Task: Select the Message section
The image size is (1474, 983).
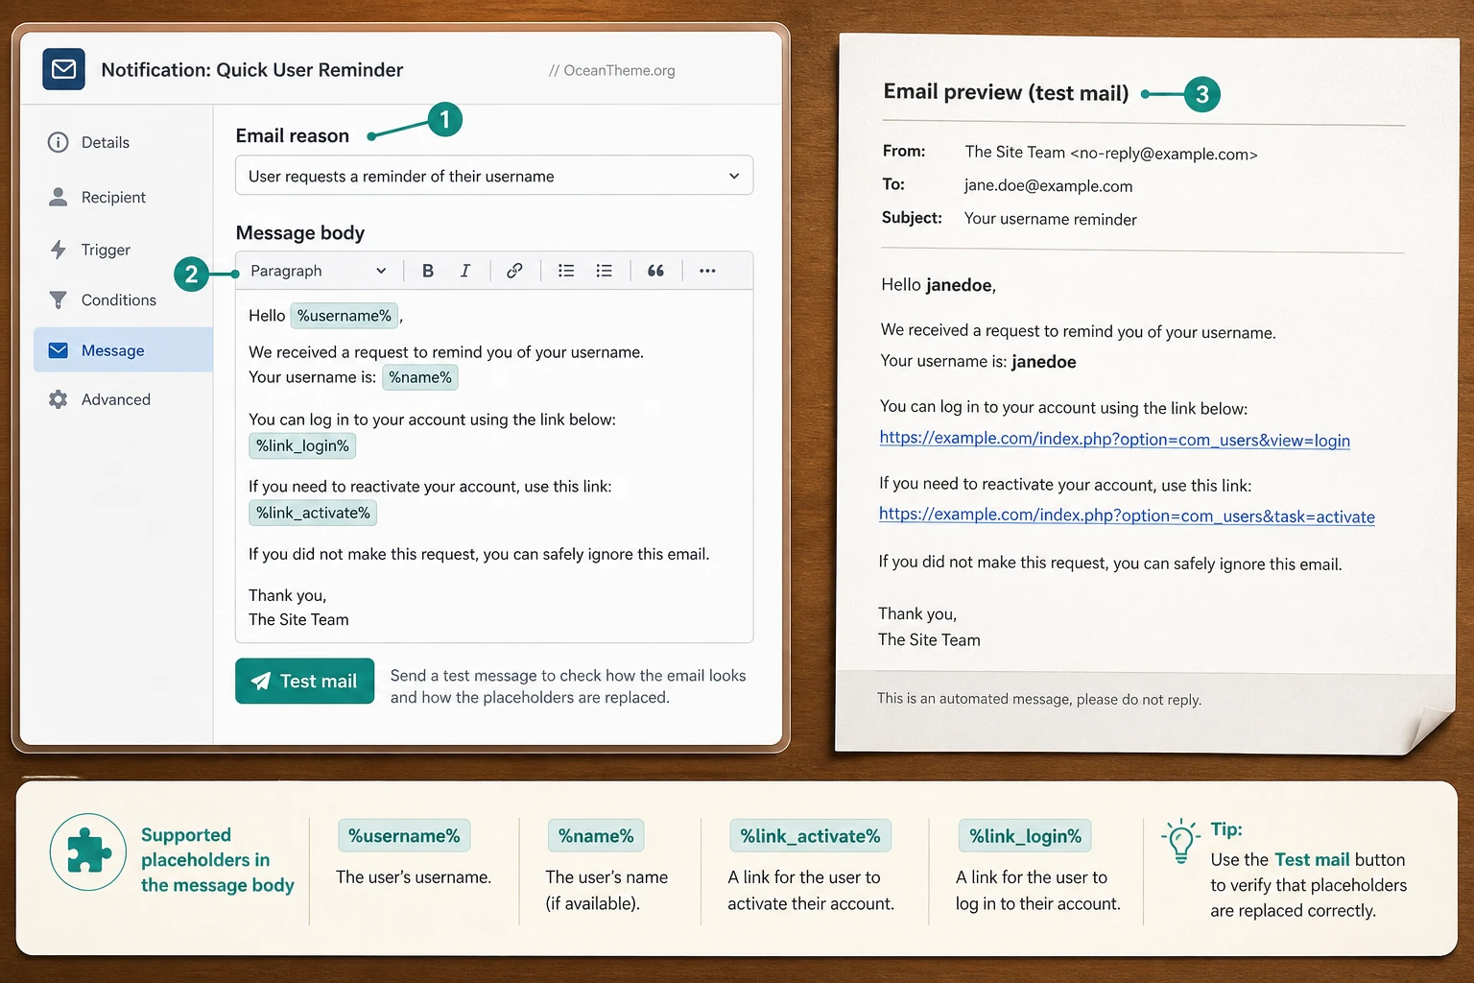Action: (x=123, y=350)
